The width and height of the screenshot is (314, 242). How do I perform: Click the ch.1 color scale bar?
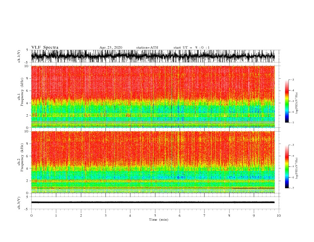point(287,101)
